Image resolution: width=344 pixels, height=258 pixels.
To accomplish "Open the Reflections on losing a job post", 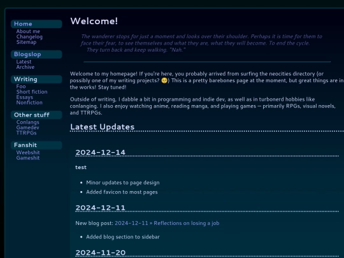I will tap(167, 223).
